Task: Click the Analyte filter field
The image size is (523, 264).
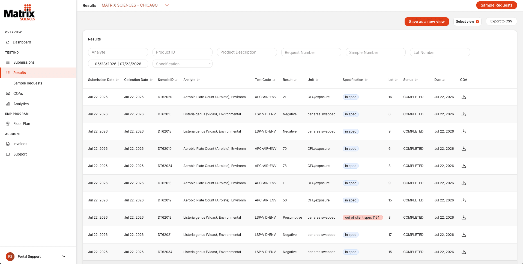Action: (x=118, y=52)
